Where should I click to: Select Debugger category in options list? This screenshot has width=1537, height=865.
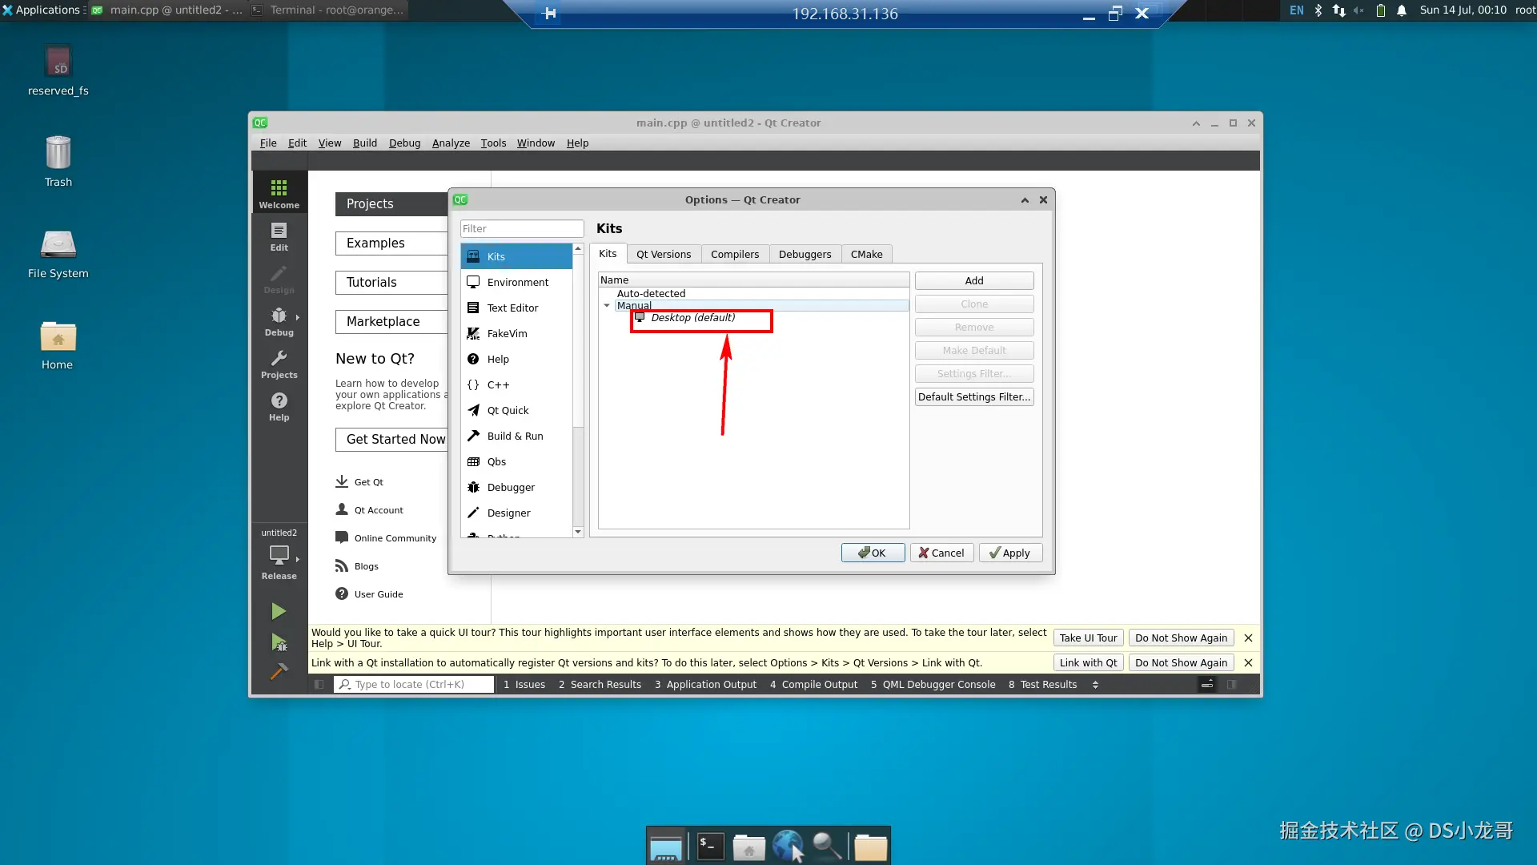[x=510, y=487]
